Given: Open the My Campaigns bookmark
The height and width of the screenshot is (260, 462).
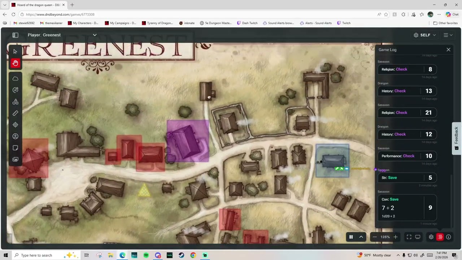Looking at the screenshot, I should (x=120, y=23).
